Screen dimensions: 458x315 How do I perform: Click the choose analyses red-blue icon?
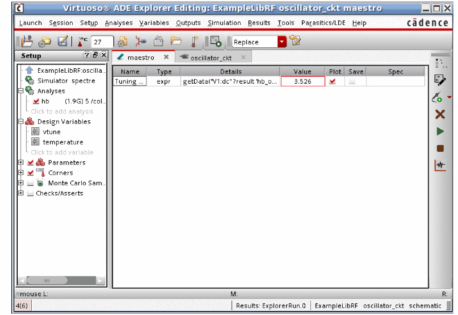tap(141, 41)
